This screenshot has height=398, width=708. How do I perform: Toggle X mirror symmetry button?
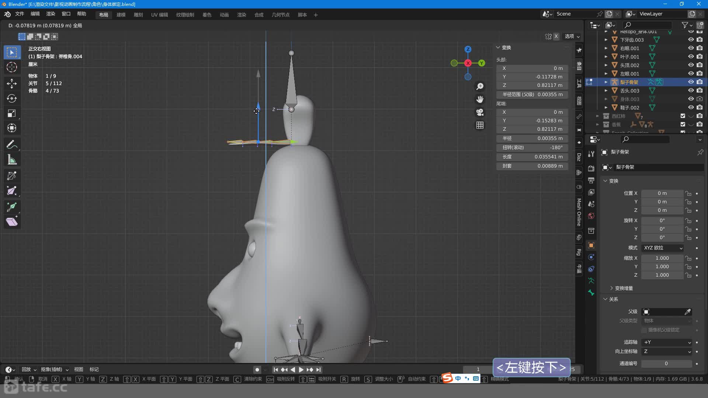556,36
